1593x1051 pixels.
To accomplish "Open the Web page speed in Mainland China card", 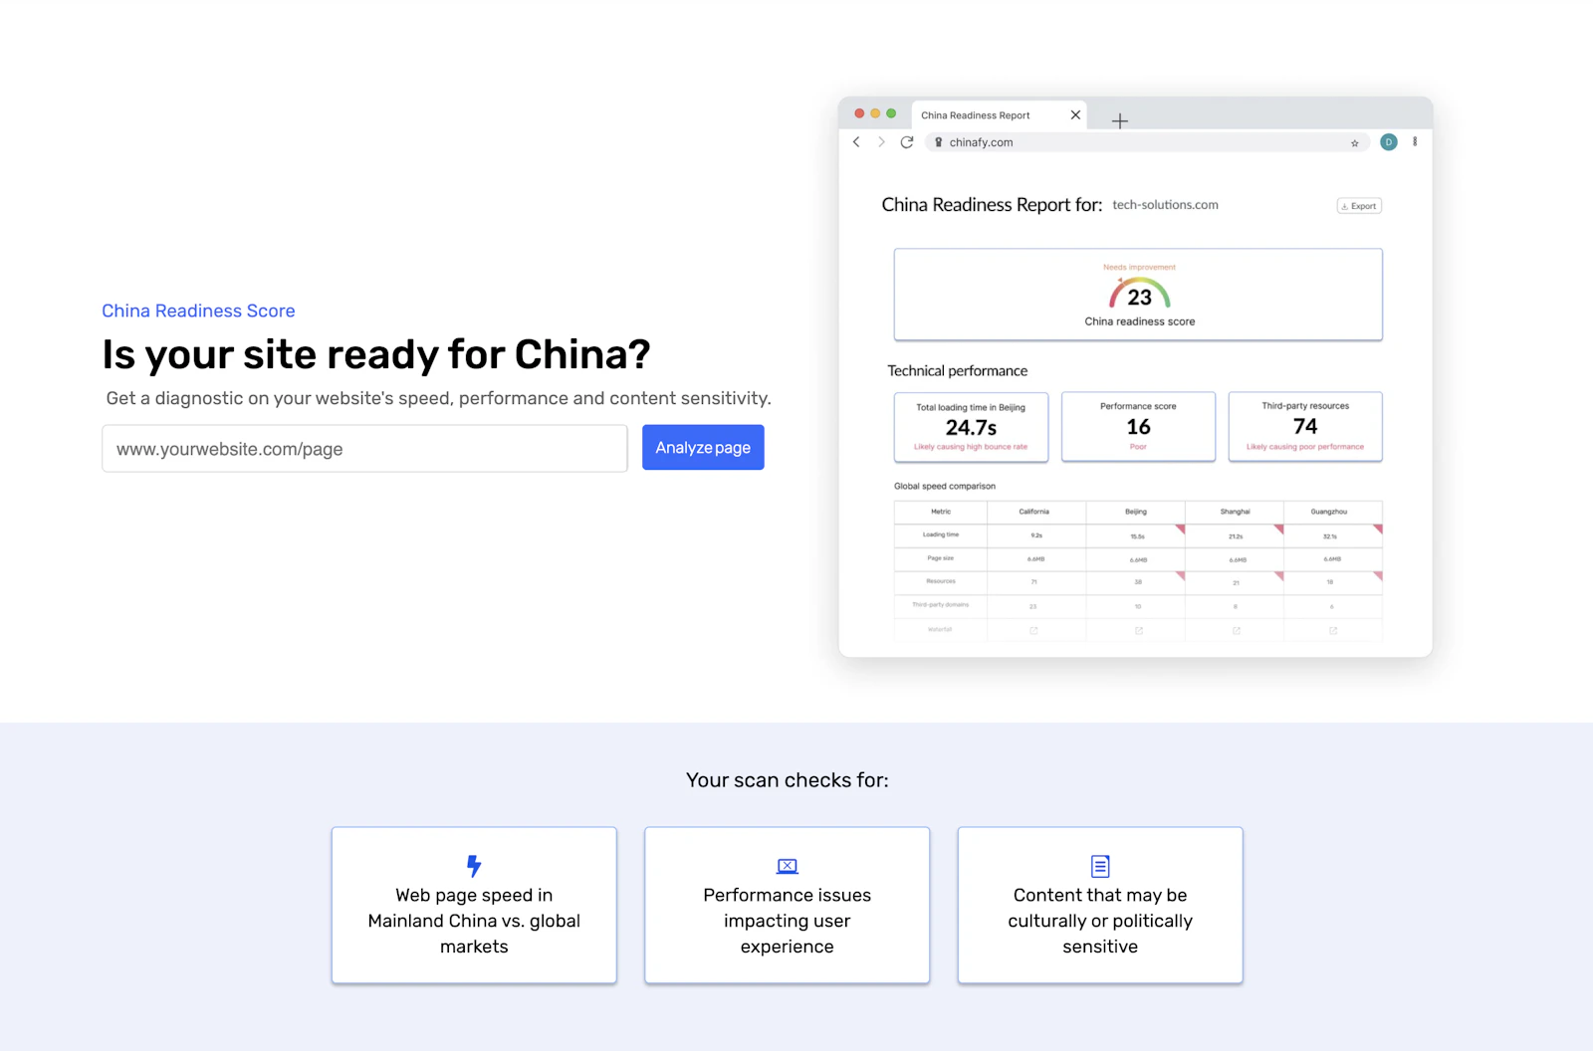I will pos(474,905).
